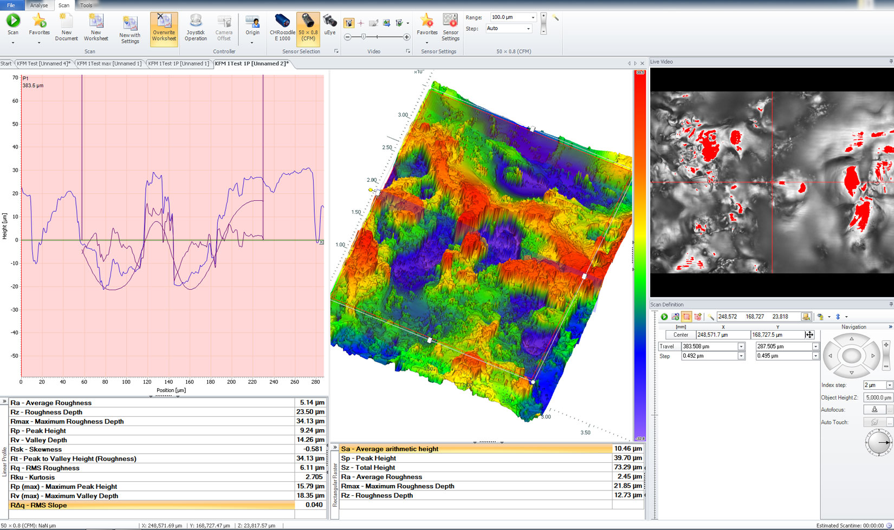Open the KFM 1Test max [Unnamed 1] tab
This screenshot has width=894, height=530.
[x=109, y=63]
